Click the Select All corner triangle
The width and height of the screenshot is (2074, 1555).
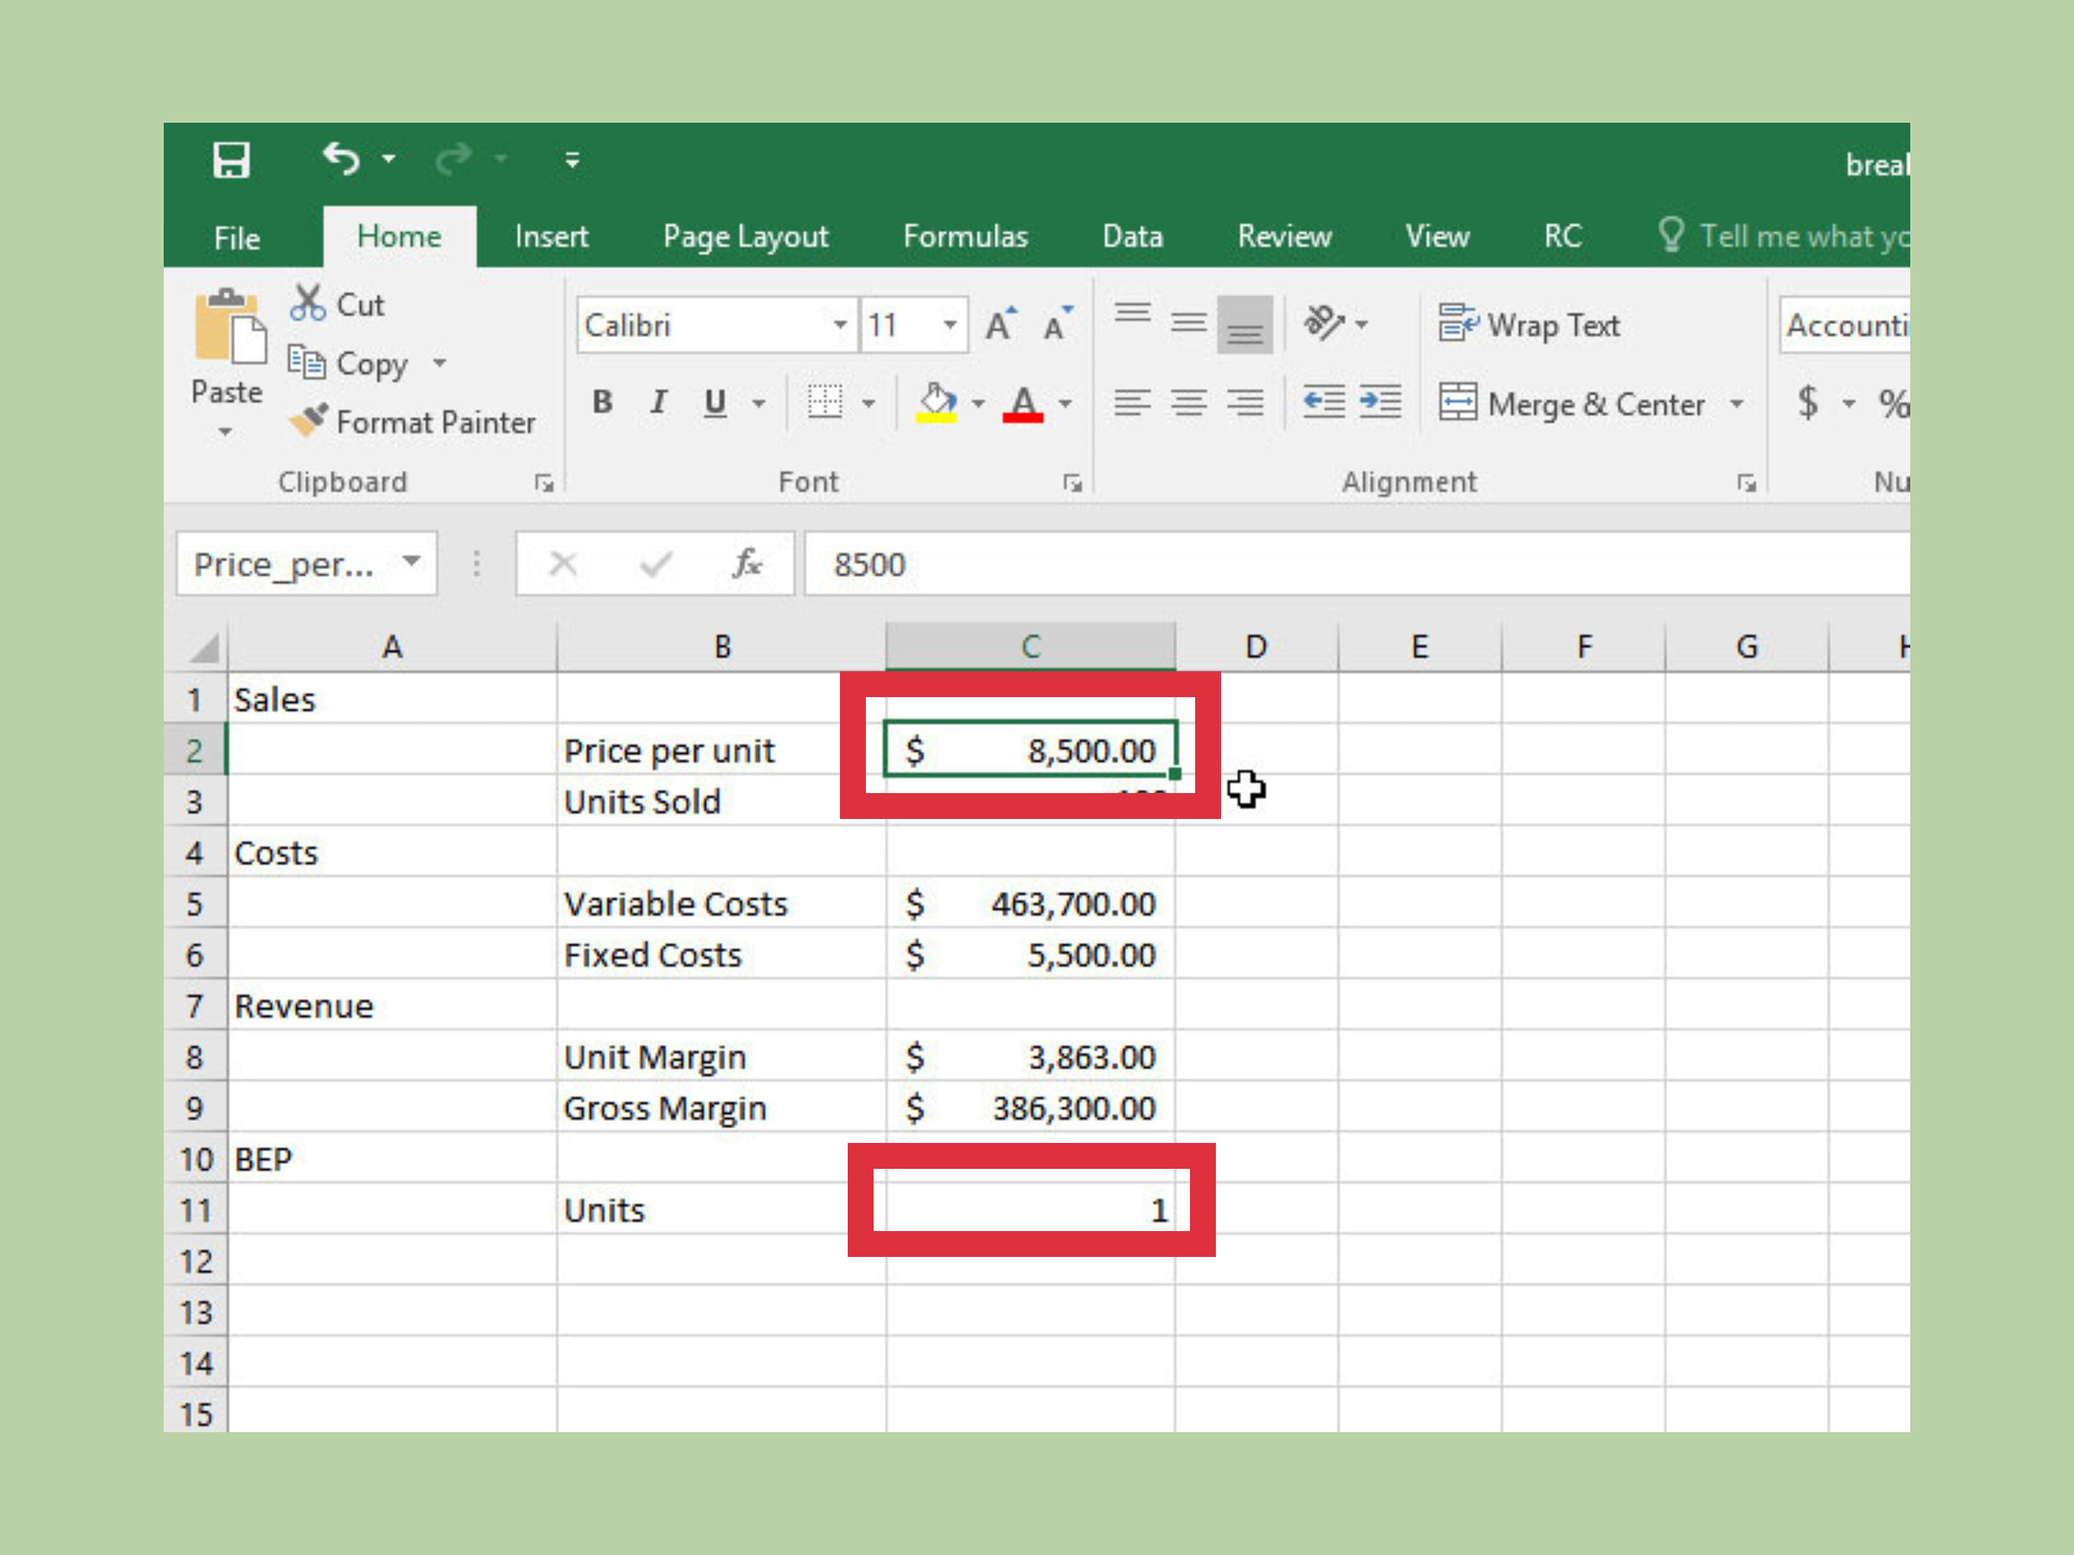(x=204, y=648)
